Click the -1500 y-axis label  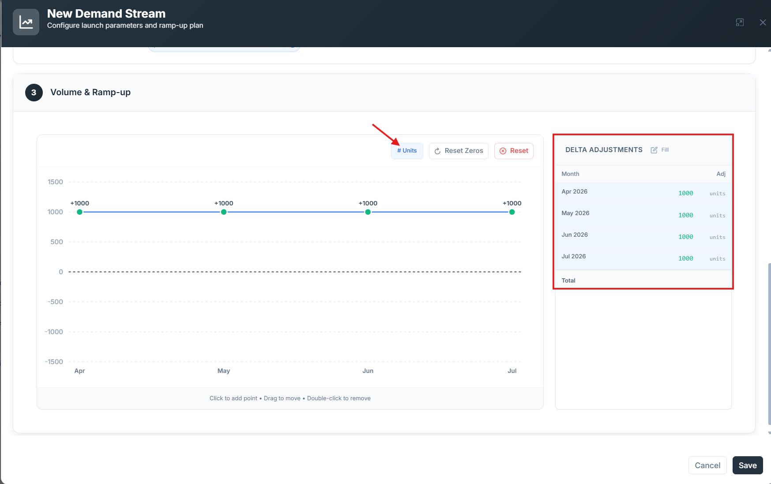pos(54,362)
